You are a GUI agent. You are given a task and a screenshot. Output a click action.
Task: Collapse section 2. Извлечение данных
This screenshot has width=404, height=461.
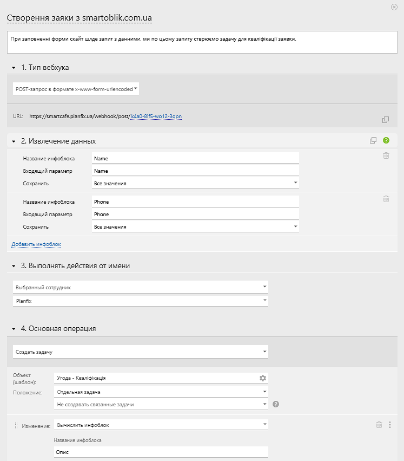pyautogui.click(x=14, y=141)
